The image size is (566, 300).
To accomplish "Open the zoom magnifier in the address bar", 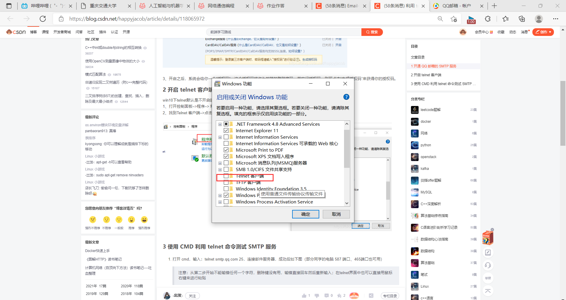I will pos(440,19).
